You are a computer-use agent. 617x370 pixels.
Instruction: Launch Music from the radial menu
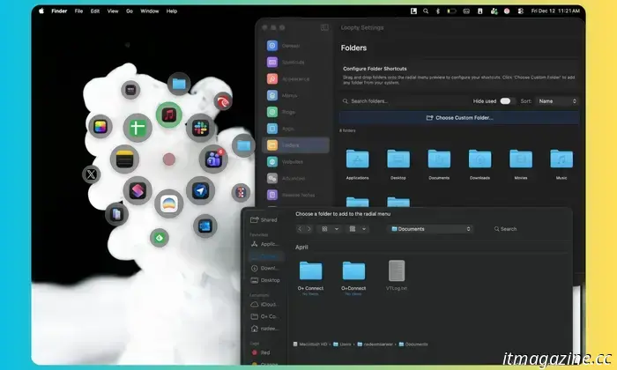tap(169, 115)
